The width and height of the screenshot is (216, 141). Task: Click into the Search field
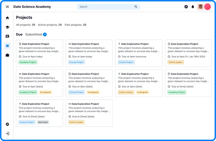click(x=109, y=7)
